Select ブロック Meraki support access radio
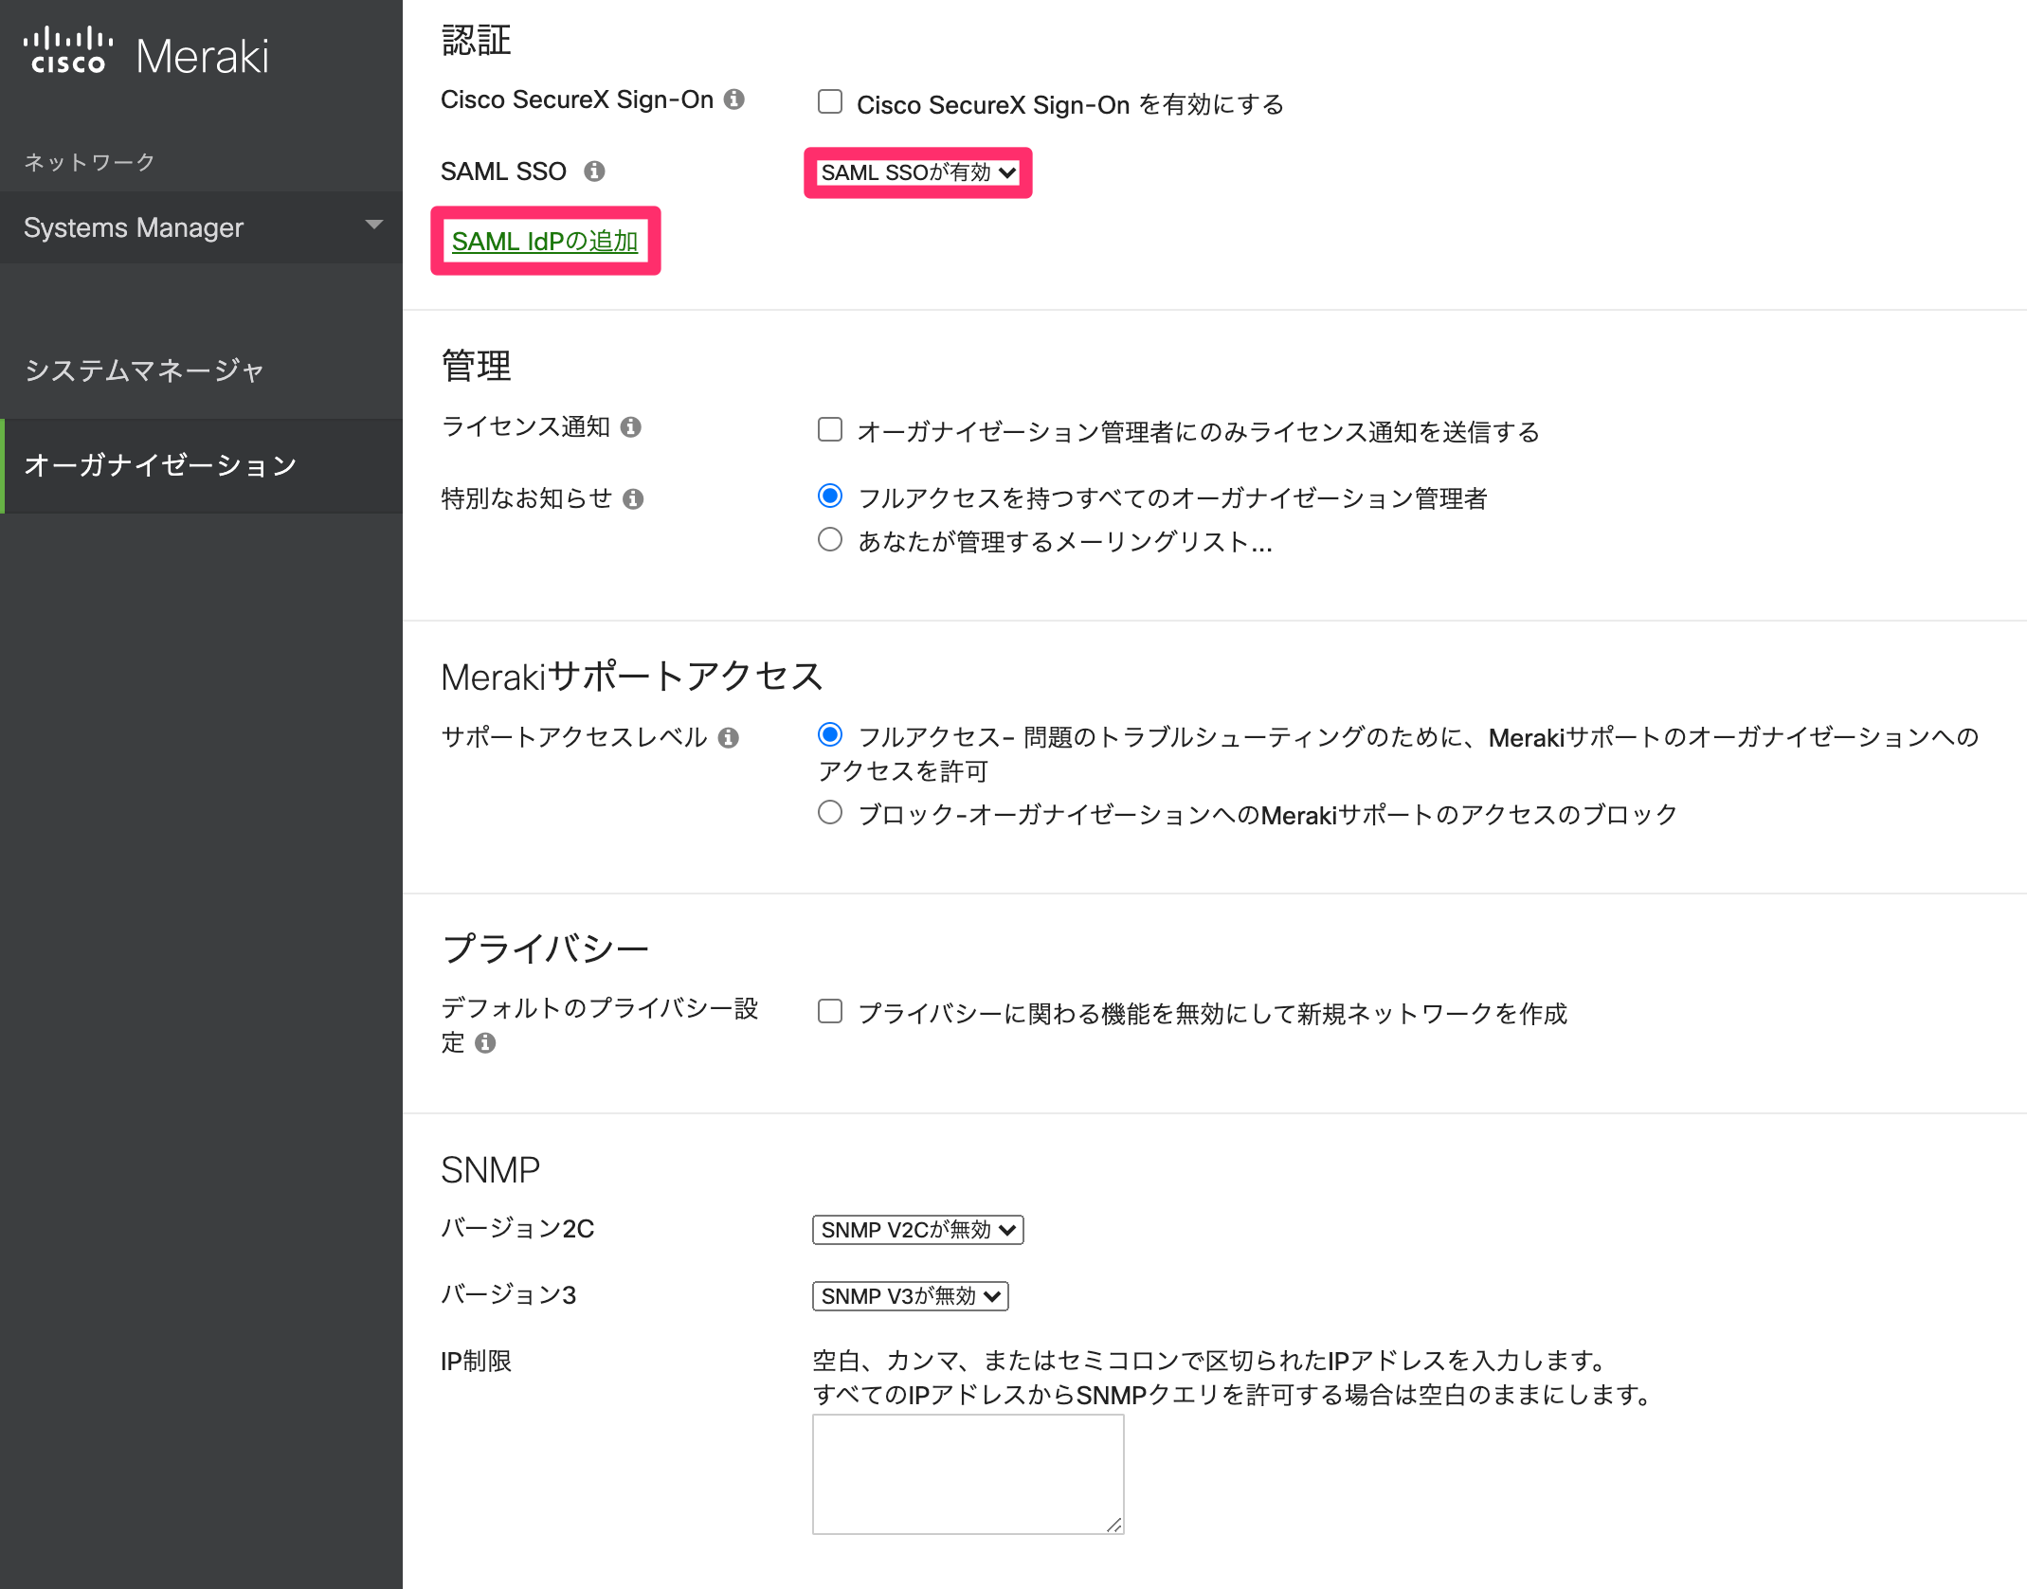 click(x=830, y=813)
